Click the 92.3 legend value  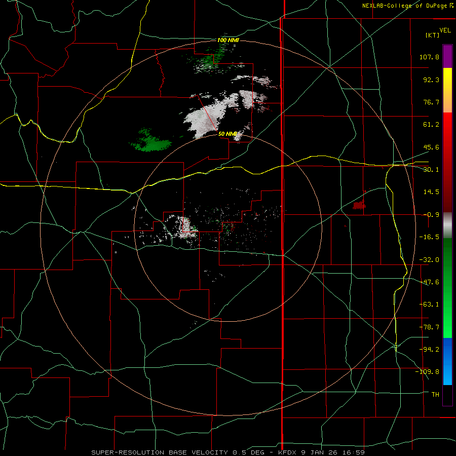(x=431, y=80)
